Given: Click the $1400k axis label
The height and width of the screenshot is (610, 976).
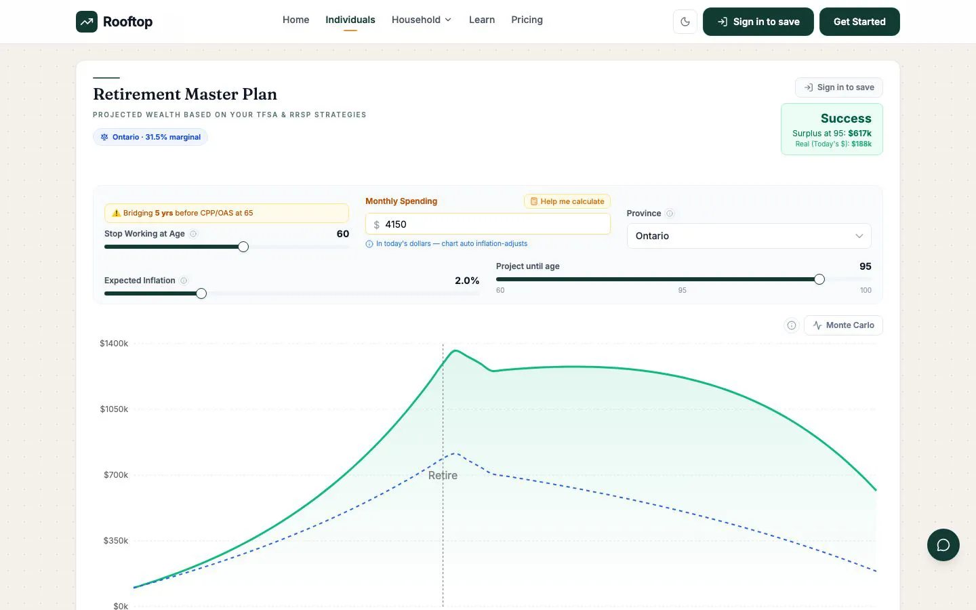Looking at the screenshot, I should pos(114,344).
